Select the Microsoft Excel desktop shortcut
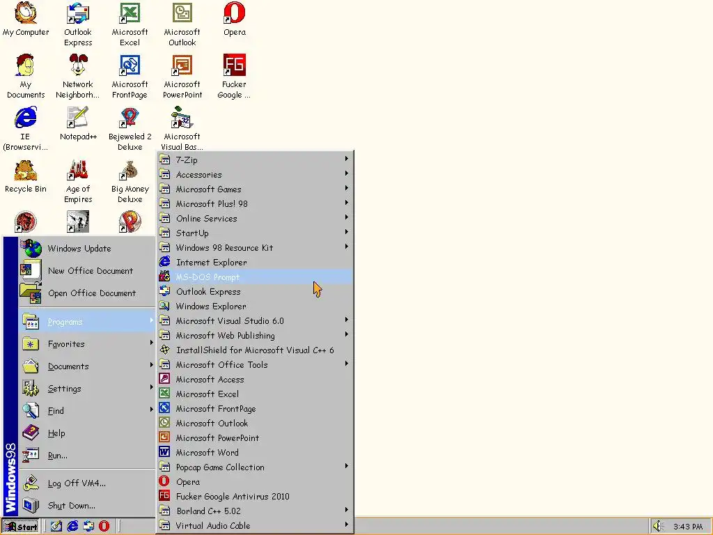 [130, 24]
